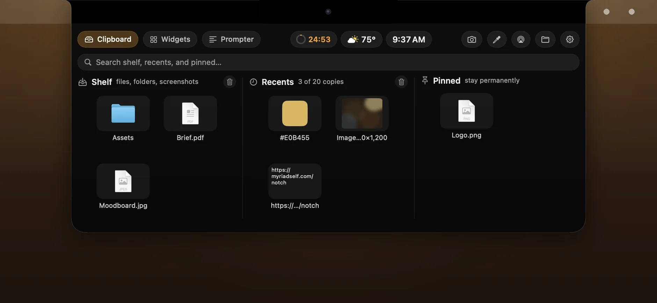Select the pinned Logo.png file icon
The height and width of the screenshot is (303, 657).
(x=467, y=111)
